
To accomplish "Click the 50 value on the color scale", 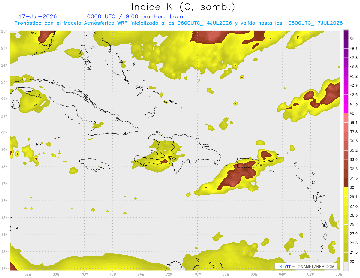I will point(352,39).
